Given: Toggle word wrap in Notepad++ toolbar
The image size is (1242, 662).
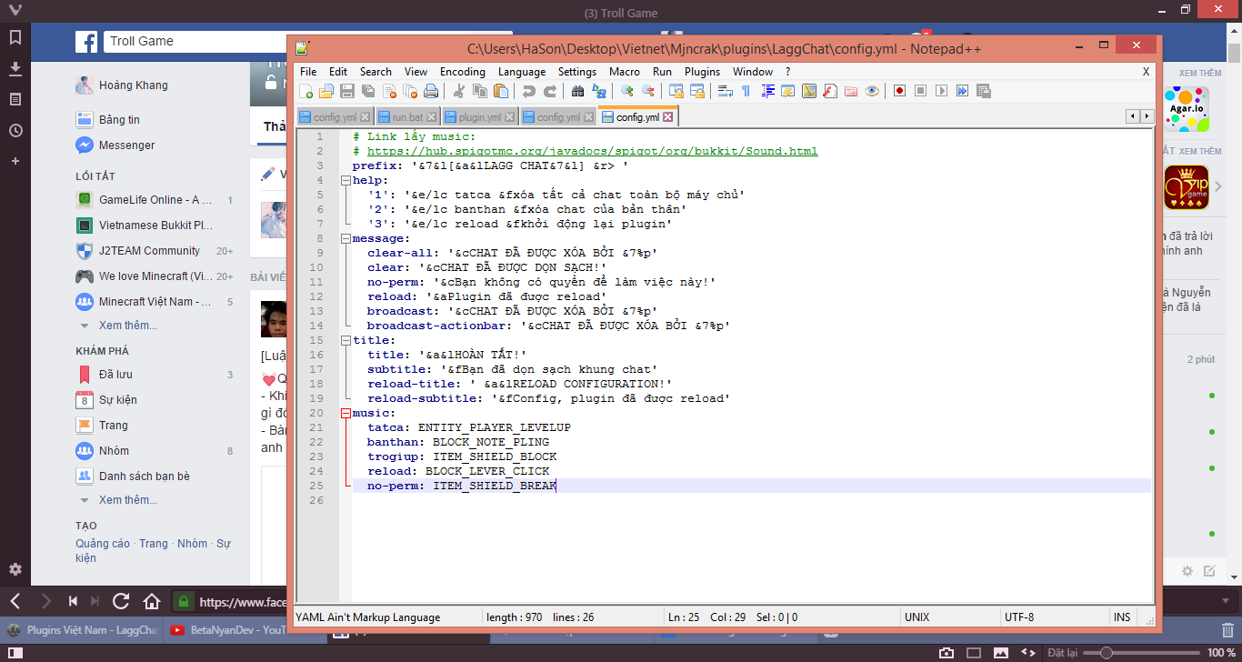Looking at the screenshot, I should click(725, 91).
